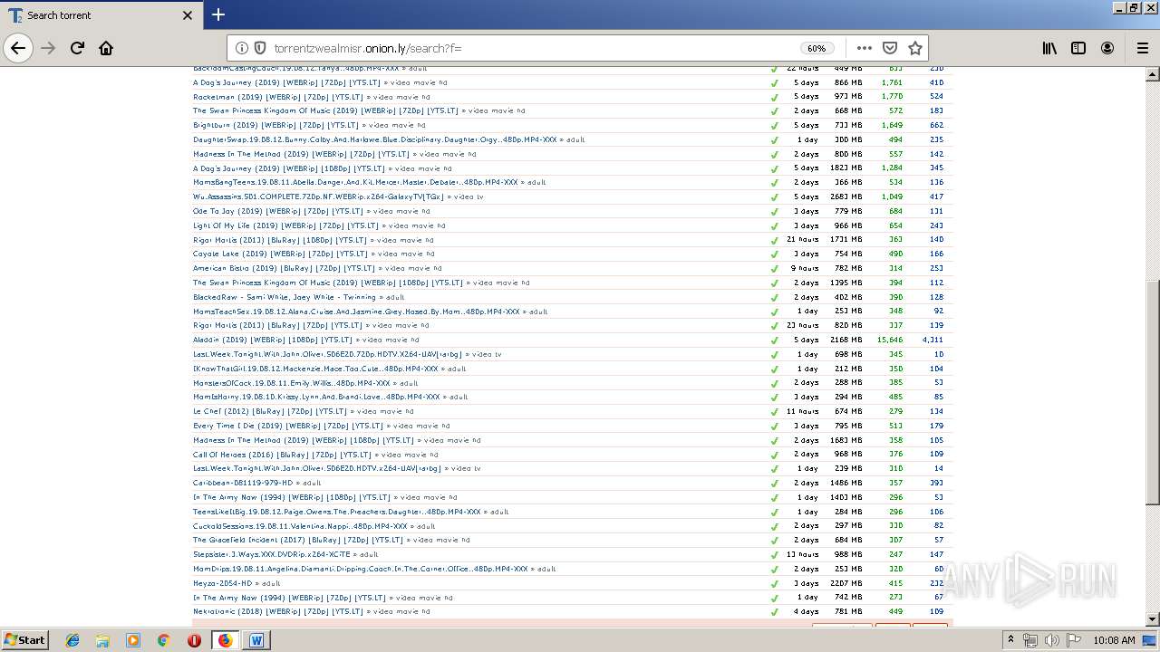Open Rocketman (2019) 720p torrent link
The image size is (1160, 652).
pyautogui.click(x=277, y=97)
